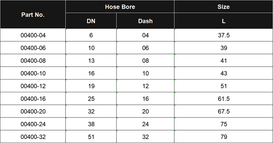Click the DN value 51 cell
The image size is (273, 143).
pos(91,137)
